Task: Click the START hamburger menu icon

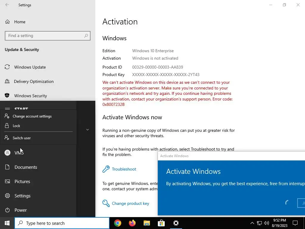Action: tap(7, 108)
